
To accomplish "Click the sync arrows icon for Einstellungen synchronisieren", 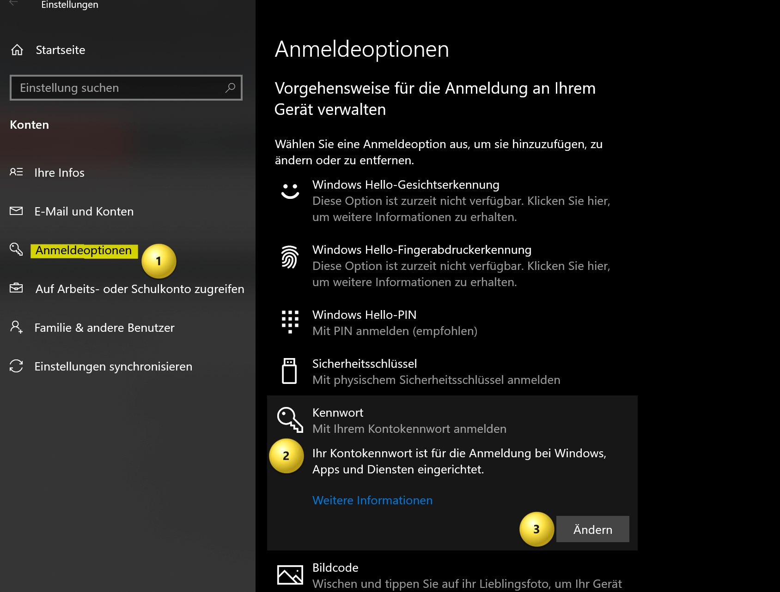I will (16, 366).
